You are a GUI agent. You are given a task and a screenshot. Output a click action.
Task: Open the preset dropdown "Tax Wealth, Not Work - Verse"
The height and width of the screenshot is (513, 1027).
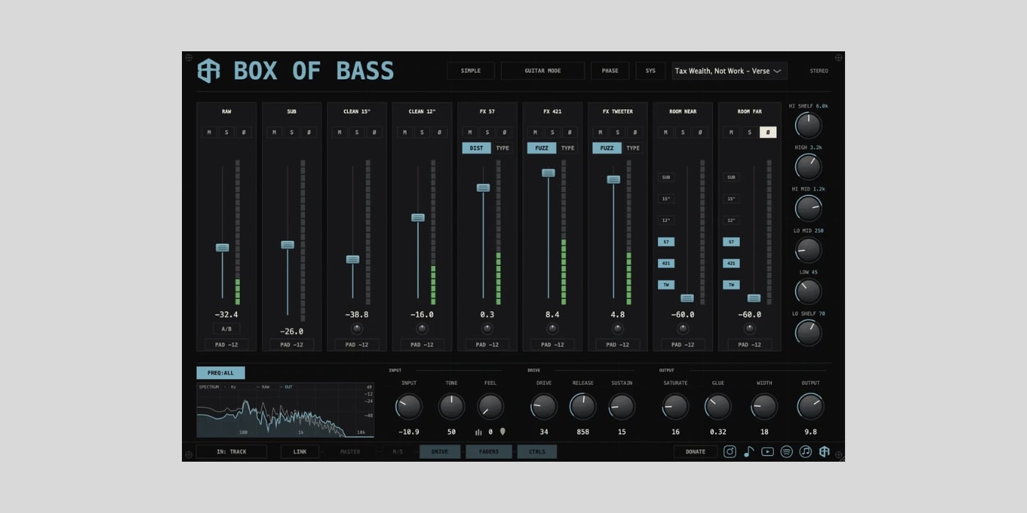click(729, 71)
